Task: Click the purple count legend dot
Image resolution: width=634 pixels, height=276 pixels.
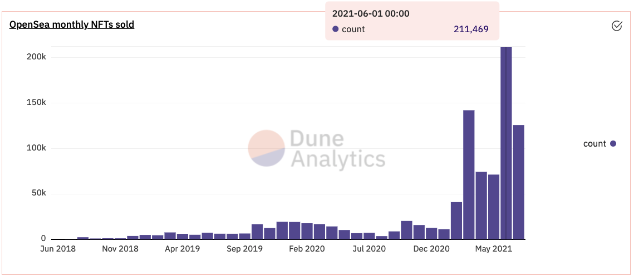Action: click(613, 144)
